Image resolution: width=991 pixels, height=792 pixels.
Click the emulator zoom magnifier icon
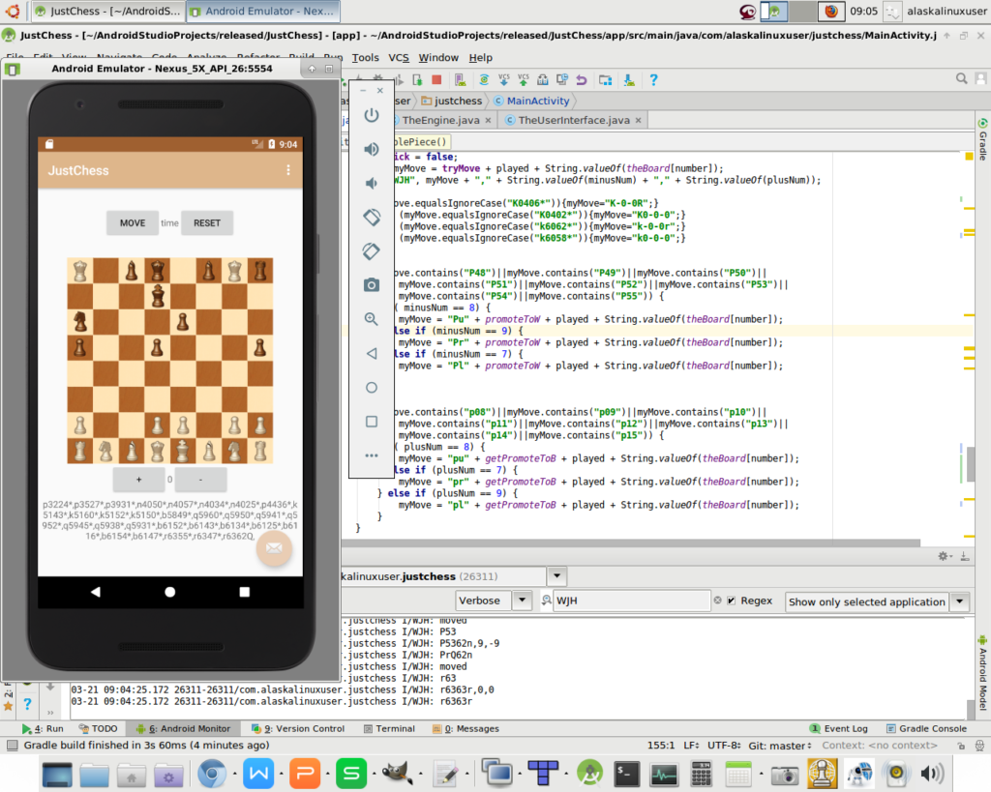coord(372,319)
